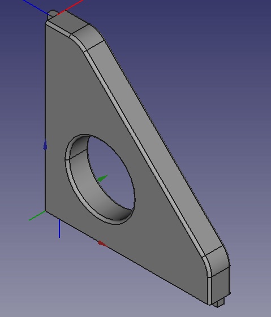Click the blue axis line at top-left
271x317 pixels.
pyautogui.click(x=36, y=7)
